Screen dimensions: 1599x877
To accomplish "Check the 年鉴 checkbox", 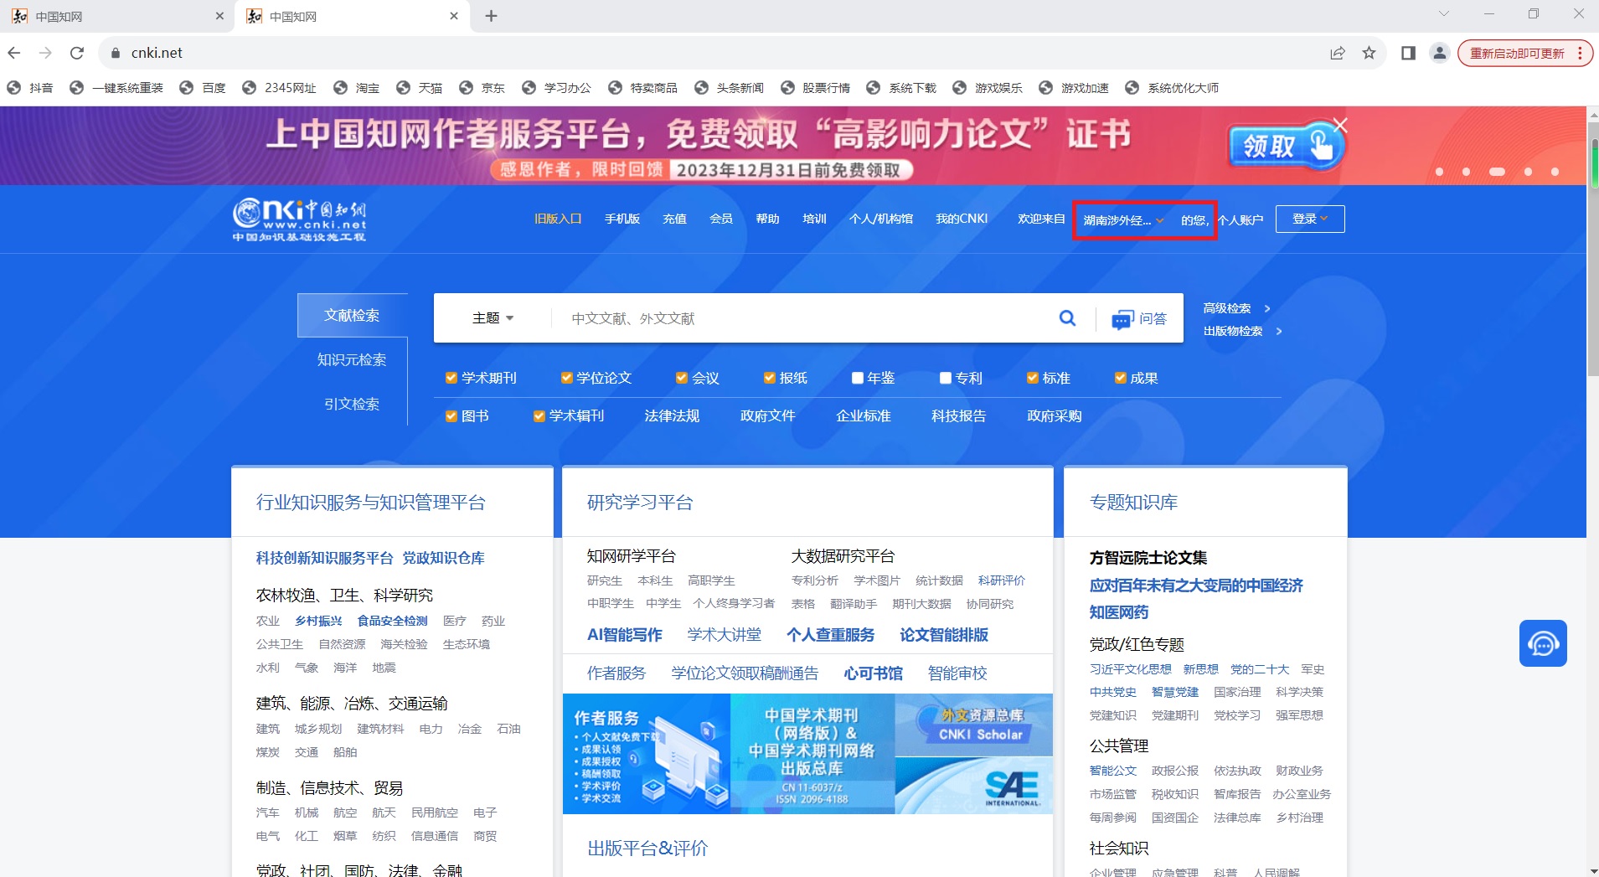I will [858, 378].
